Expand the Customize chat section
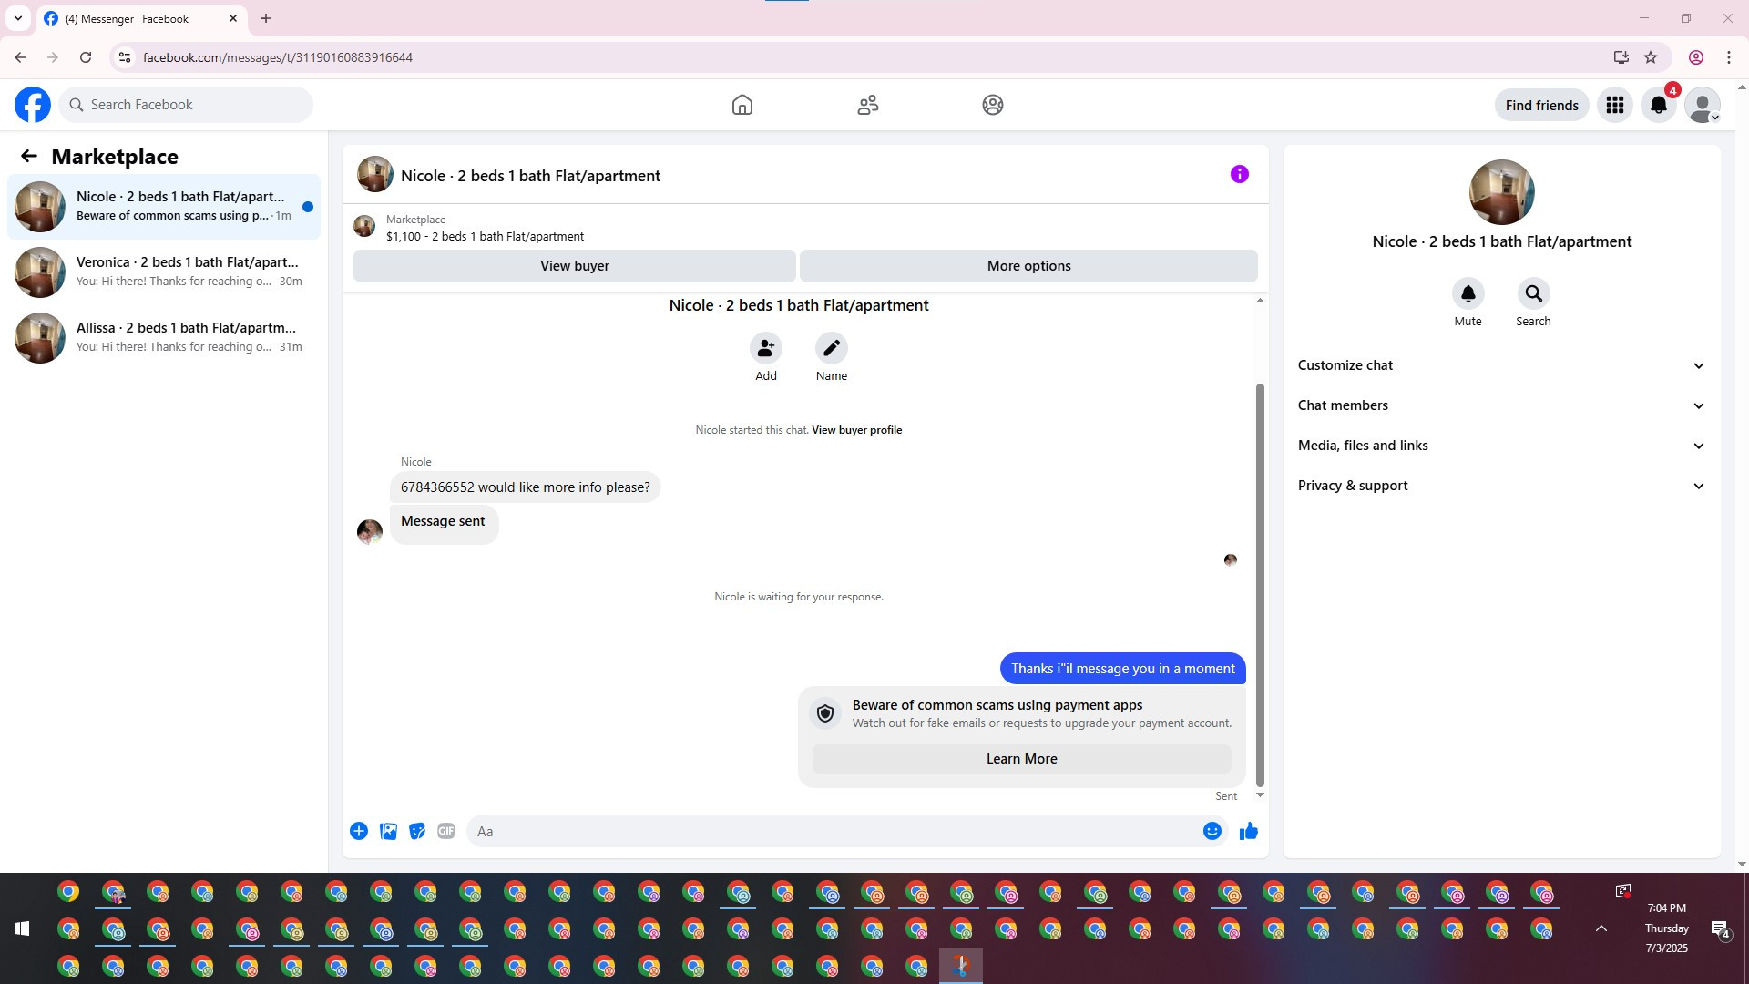This screenshot has width=1749, height=984. (x=1501, y=365)
